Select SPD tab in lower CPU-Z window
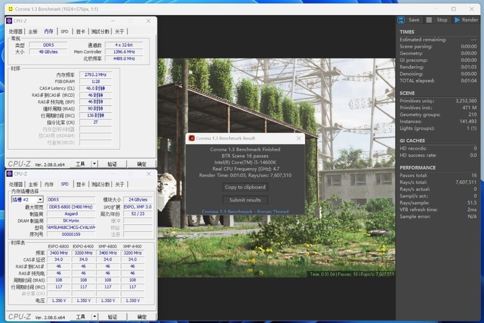 click(x=65, y=184)
